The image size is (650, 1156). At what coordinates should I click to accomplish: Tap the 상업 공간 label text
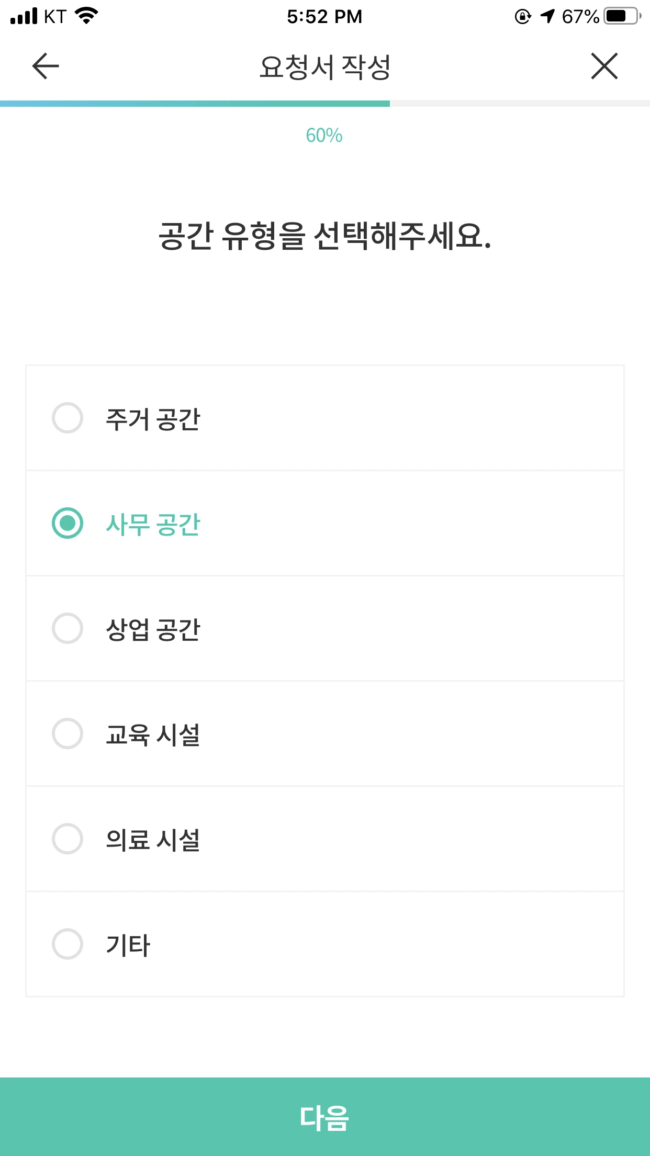tap(153, 630)
